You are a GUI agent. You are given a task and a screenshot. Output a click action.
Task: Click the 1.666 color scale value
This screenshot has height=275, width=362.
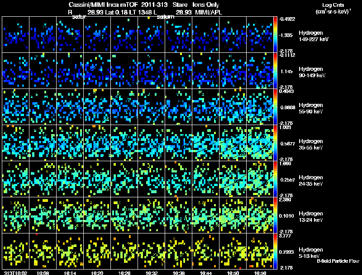285,163
